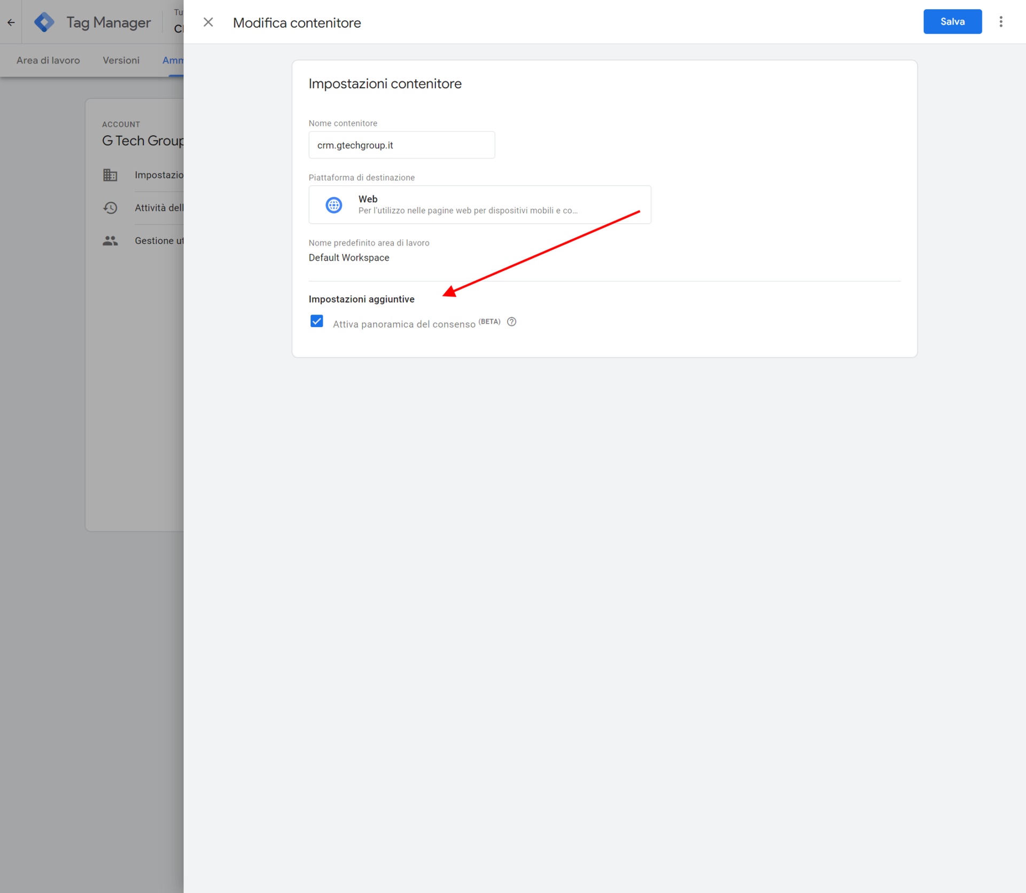Click the globe icon on the Web platform card

(334, 205)
